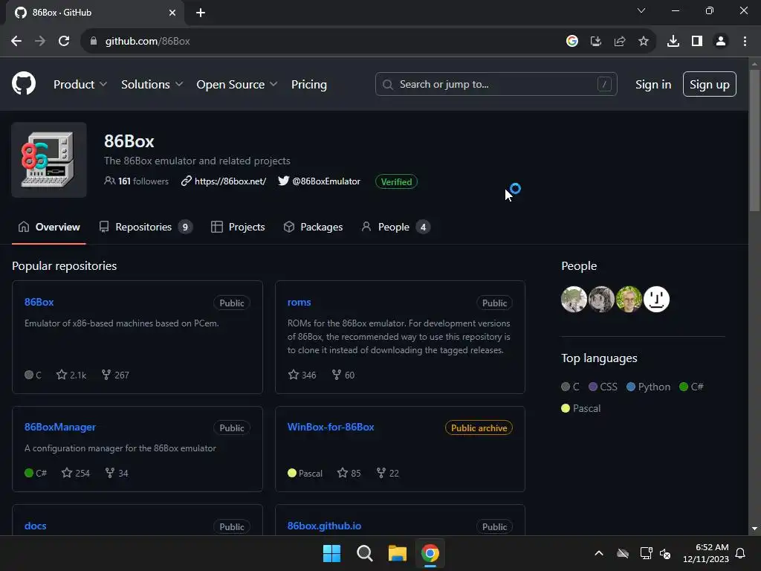Viewport: 761px width, 571px height.
Task: Open the @86BoxEmulator Twitter link
Action: coord(320,181)
